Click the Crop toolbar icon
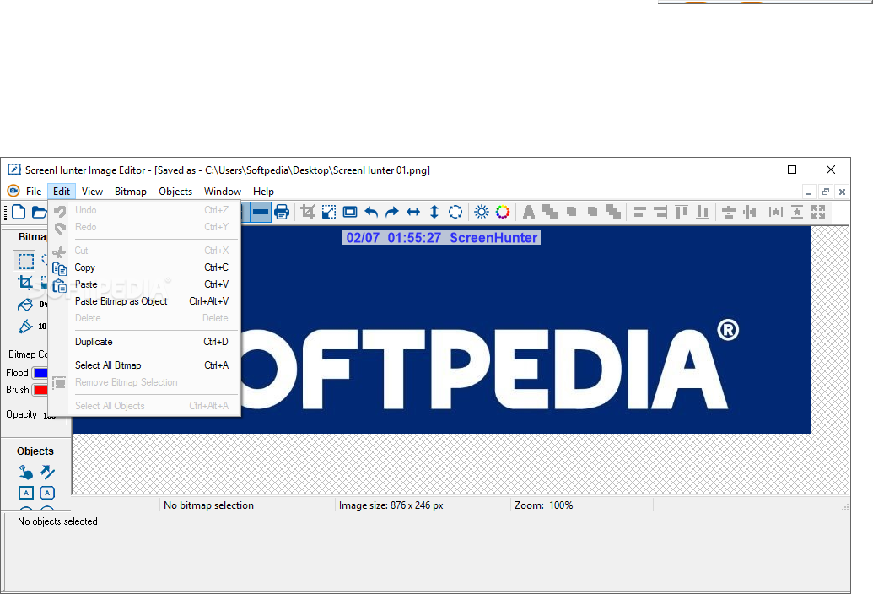This screenshot has width=873, height=594. (x=308, y=212)
